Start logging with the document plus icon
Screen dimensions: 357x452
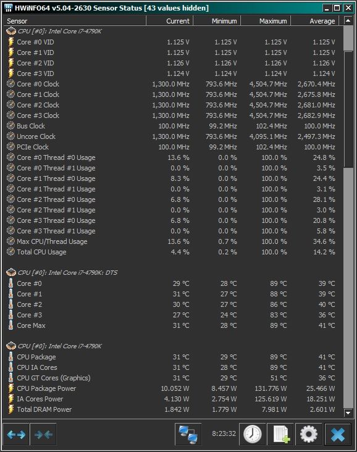[x=280, y=434]
